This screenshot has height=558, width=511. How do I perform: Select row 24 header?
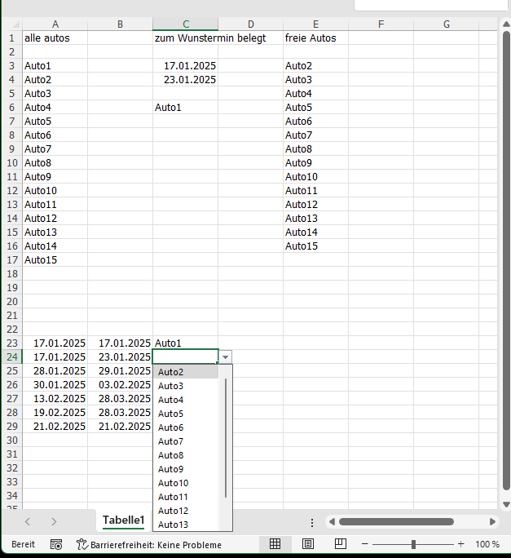point(11,357)
